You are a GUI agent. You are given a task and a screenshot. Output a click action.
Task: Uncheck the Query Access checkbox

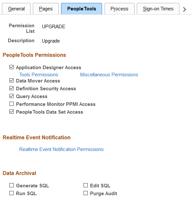(12, 96)
